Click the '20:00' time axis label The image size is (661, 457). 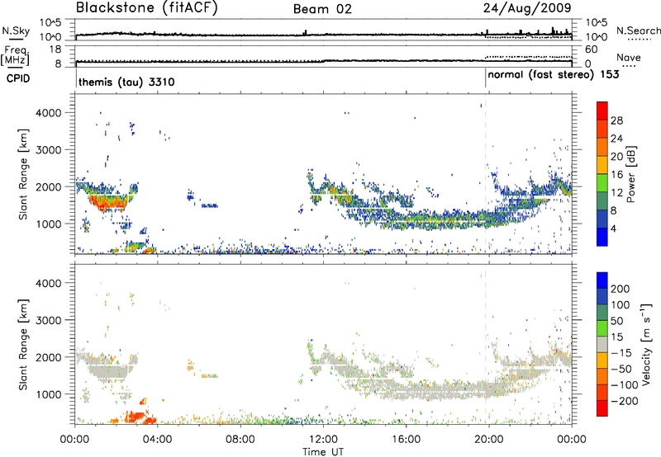tap(488, 440)
